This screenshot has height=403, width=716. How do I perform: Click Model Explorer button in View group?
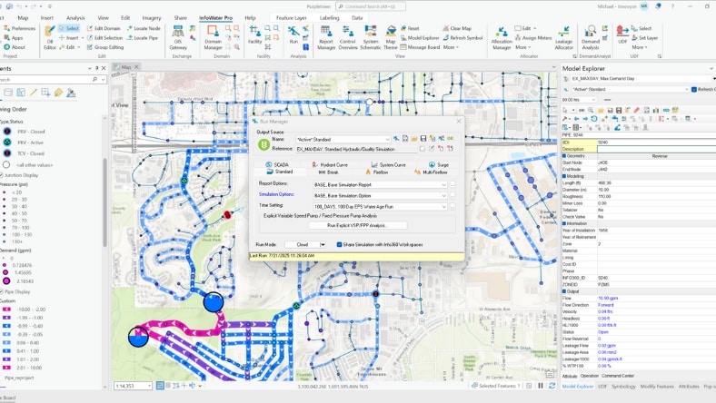click(x=420, y=38)
